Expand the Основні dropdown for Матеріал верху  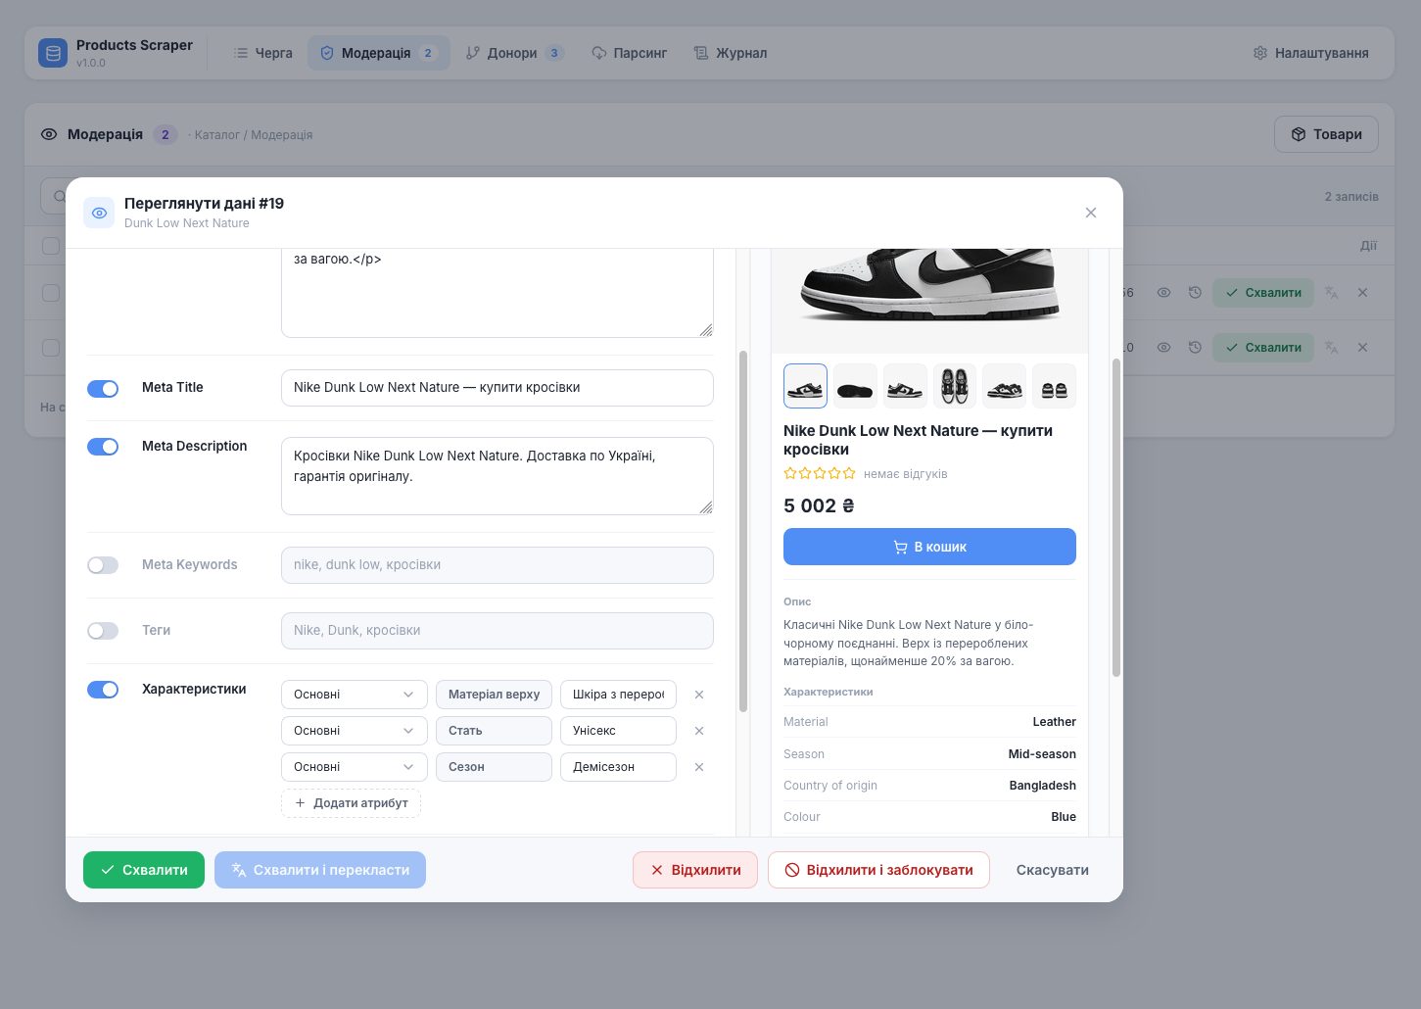pyautogui.click(x=355, y=695)
